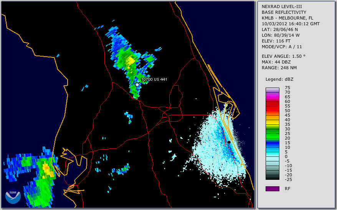Click the 'MODE/VCP: A / 11' text
The width and height of the screenshot is (337, 210).
click(282, 47)
